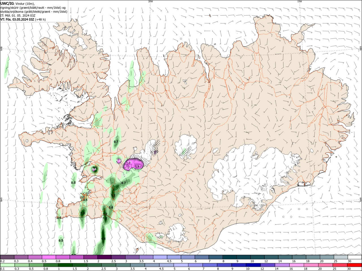
Task: Pick the rain scale swatch starting at 25
Action: tap(340, 265)
